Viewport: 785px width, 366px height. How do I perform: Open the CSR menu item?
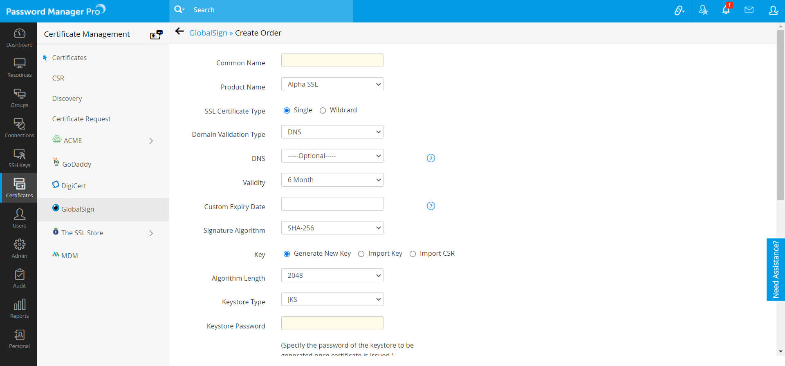58,78
